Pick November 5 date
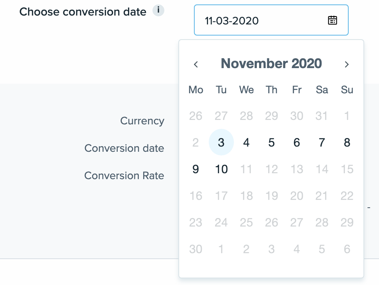Image resolution: width=379 pixels, height=285 pixels. [x=272, y=142]
